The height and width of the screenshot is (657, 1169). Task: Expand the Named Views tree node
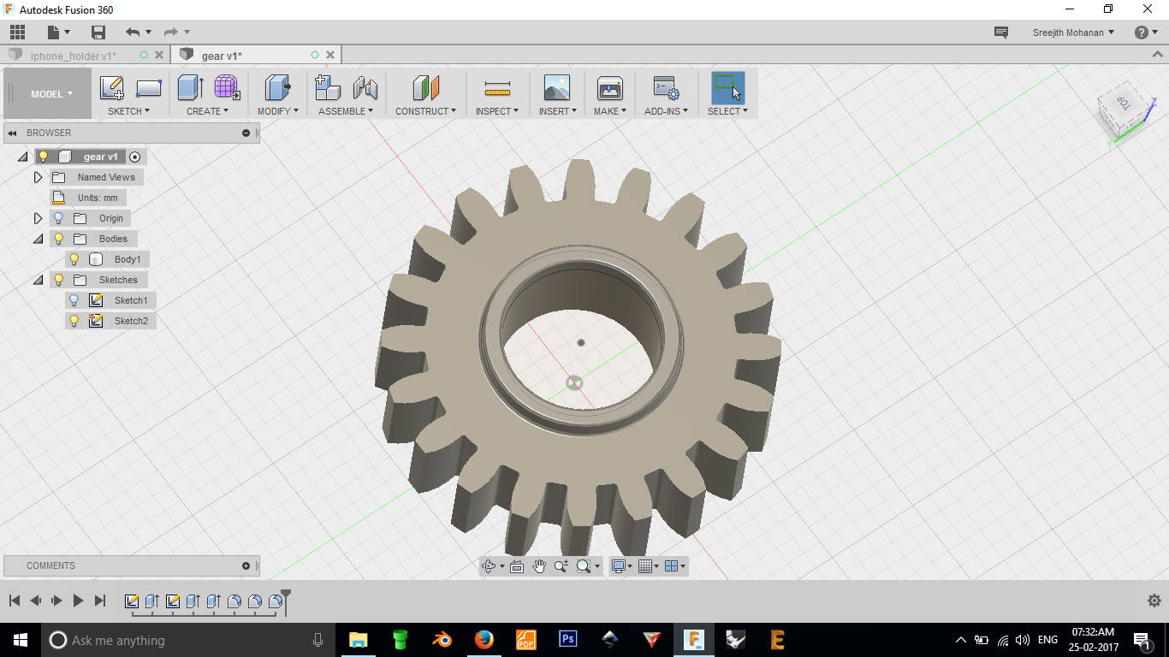[38, 177]
